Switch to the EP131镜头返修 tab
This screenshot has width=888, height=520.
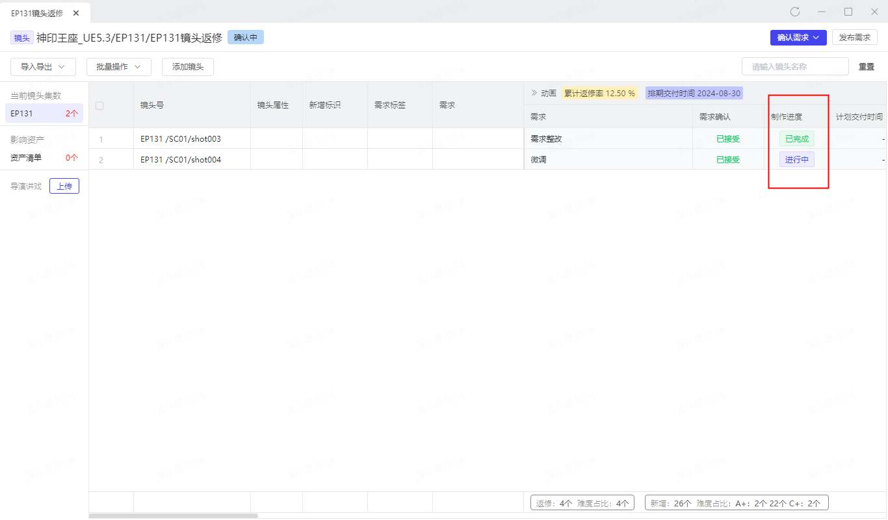[37, 13]
